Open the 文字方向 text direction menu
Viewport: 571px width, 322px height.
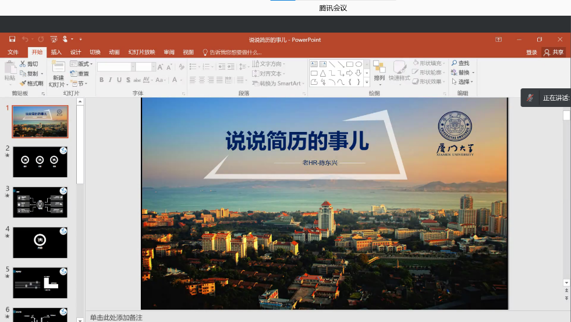pyautogui.click(x=269, y=64)
